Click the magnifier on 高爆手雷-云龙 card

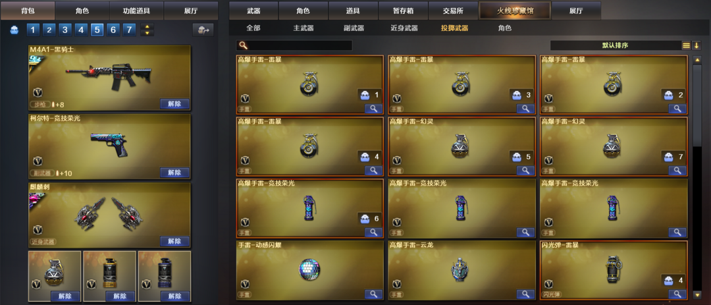(525, 294)
